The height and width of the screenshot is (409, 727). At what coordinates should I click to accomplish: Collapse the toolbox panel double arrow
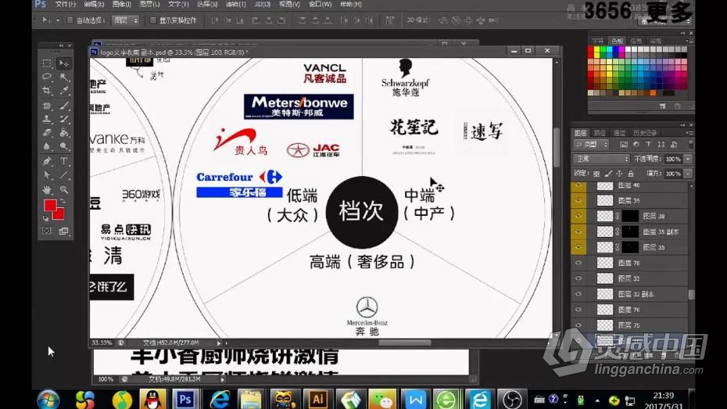pos(61,45)
